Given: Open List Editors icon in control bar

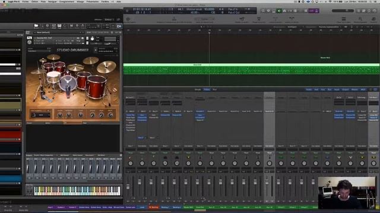Looking at the screenshot, I should coord(359,11).
